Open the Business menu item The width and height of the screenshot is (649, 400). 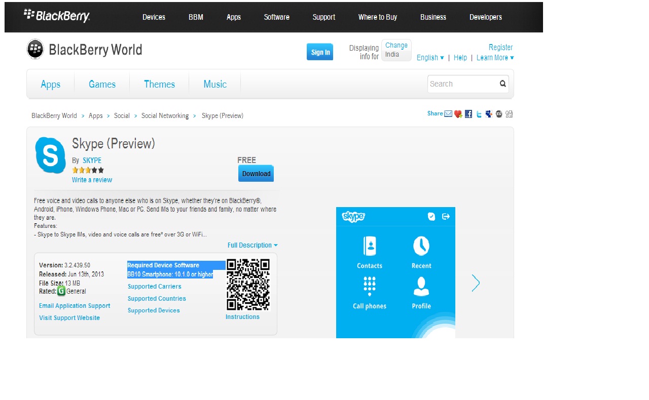[433, 17]
